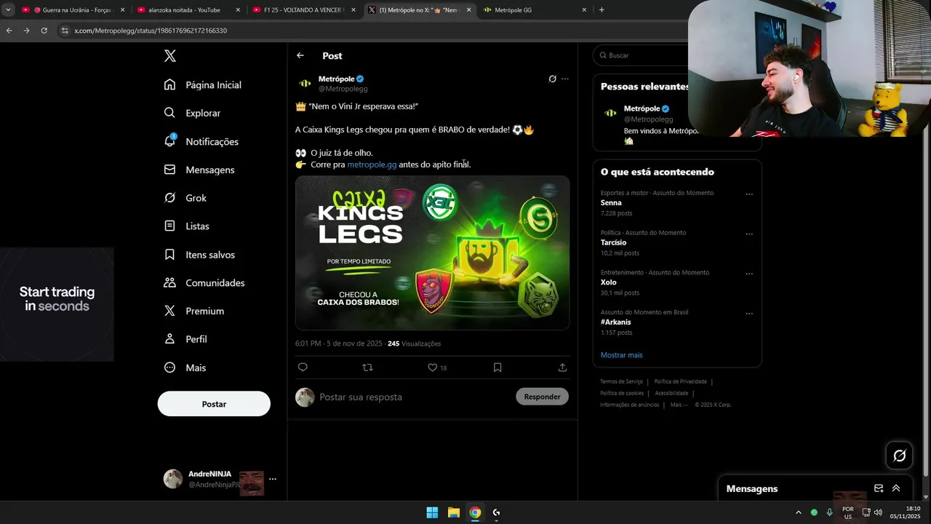Screen dimensions: 931x524
Task: Go back with Post arrow
Action: [x=300, y=55]
